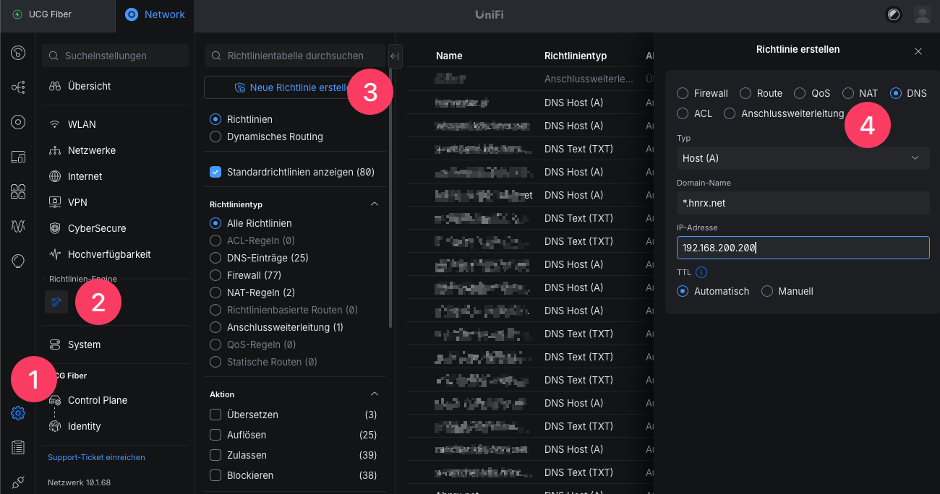
Task: Collapse the Aktion filter section
Action: (375, 394)
